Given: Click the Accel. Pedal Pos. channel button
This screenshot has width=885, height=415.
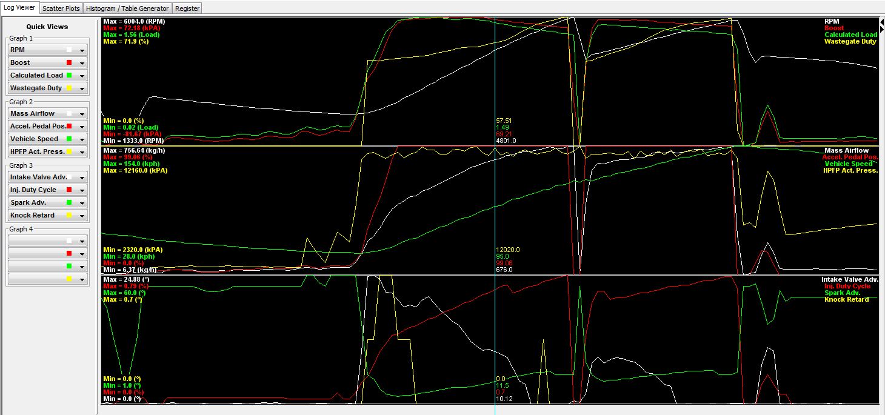Looking at the screenshot, I should click(36, 126).
